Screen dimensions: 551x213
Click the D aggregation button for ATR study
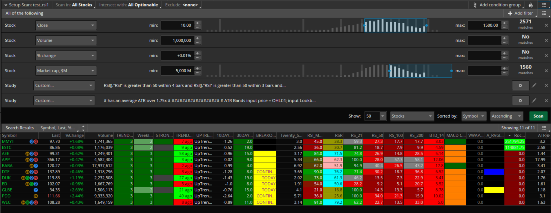coord(520,100)
